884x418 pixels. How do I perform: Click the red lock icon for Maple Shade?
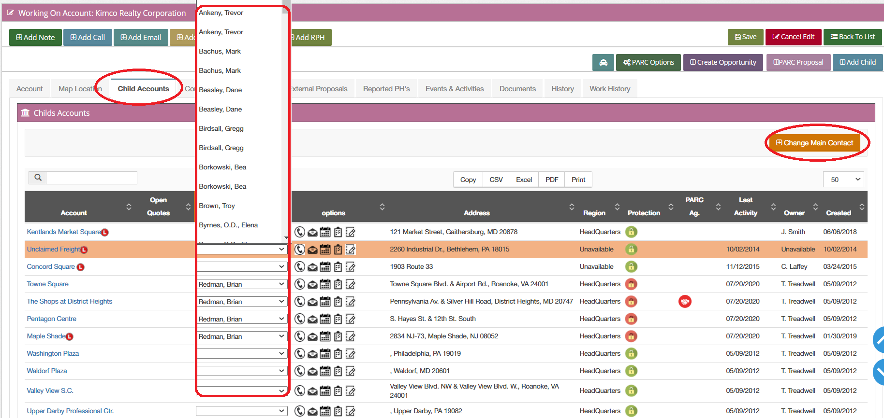click(x=631, y=336)
